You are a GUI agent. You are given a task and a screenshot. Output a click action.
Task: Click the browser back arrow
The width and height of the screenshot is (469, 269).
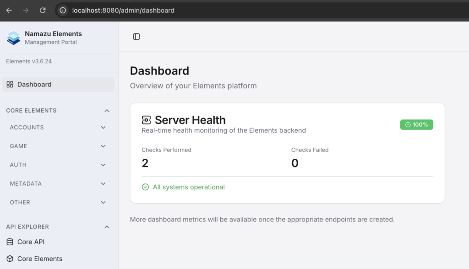coord(9,10)
